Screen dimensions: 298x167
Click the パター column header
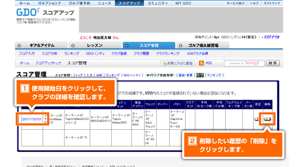coord(177,104)
